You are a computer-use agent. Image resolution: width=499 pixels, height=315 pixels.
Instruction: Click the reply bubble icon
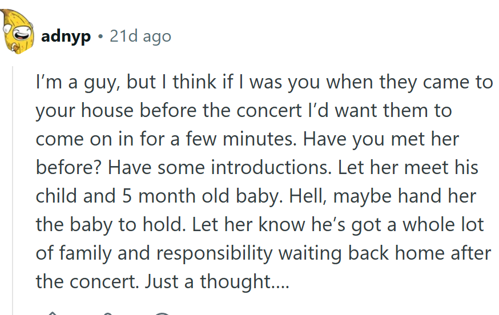click(162, 313)
